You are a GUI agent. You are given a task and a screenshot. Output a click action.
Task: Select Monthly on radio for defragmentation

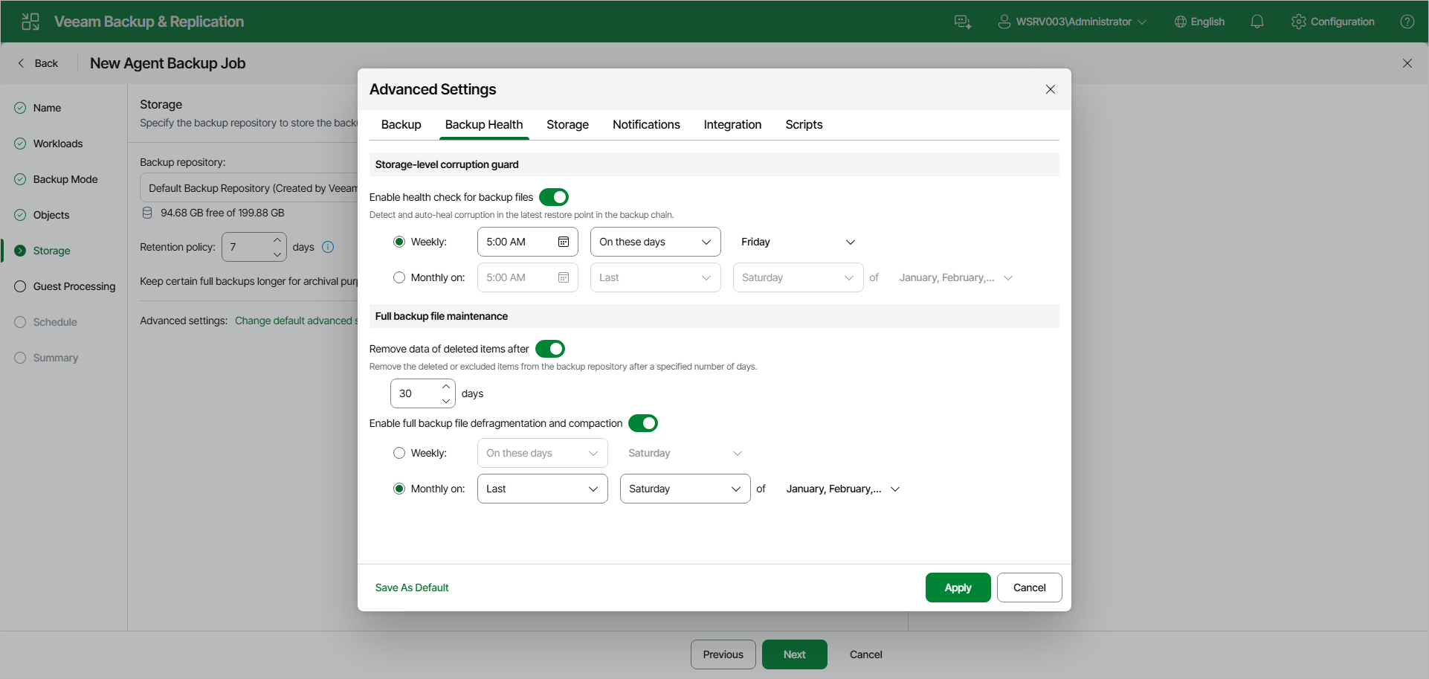[399, 489]
